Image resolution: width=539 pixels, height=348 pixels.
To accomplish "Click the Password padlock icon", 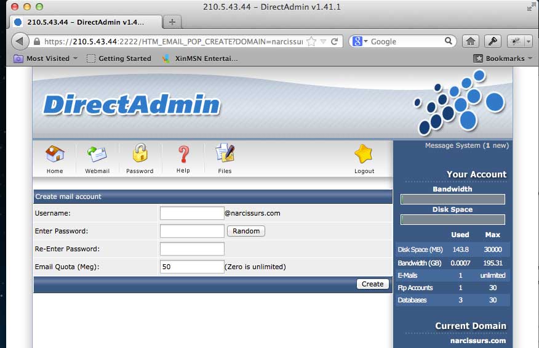I will pyautogui.click(x=140, y=153).
